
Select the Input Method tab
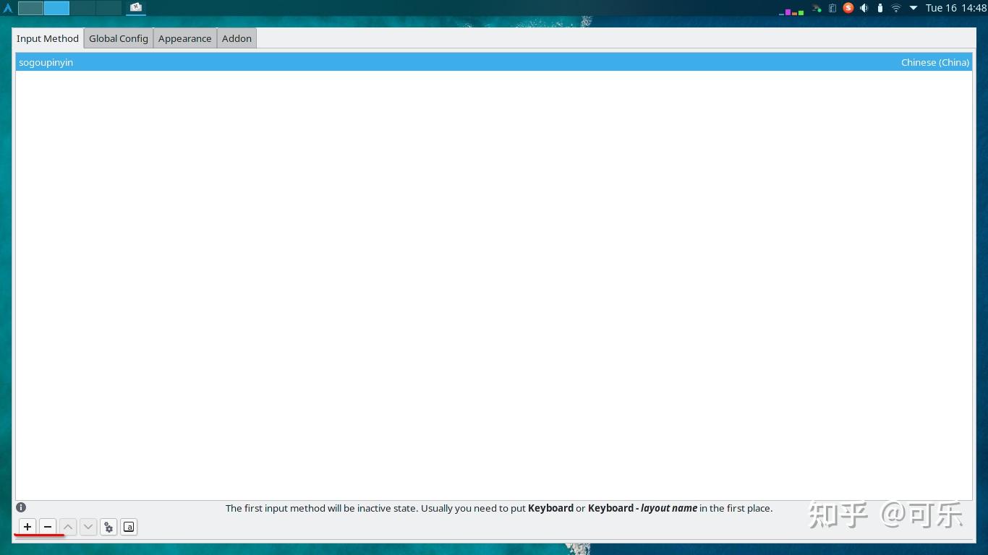pyautogui.click(x=47, y=38)
